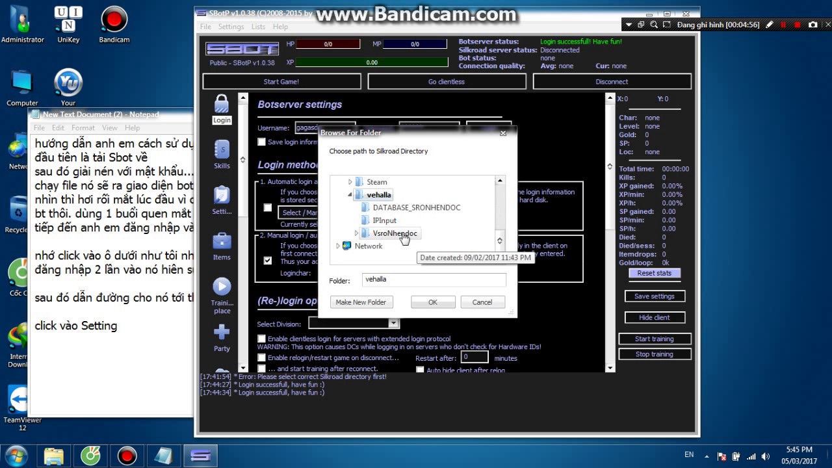Click the Go clientless button
The width and height of the screenshot is (832, 468).
click(x=447, y=81)
